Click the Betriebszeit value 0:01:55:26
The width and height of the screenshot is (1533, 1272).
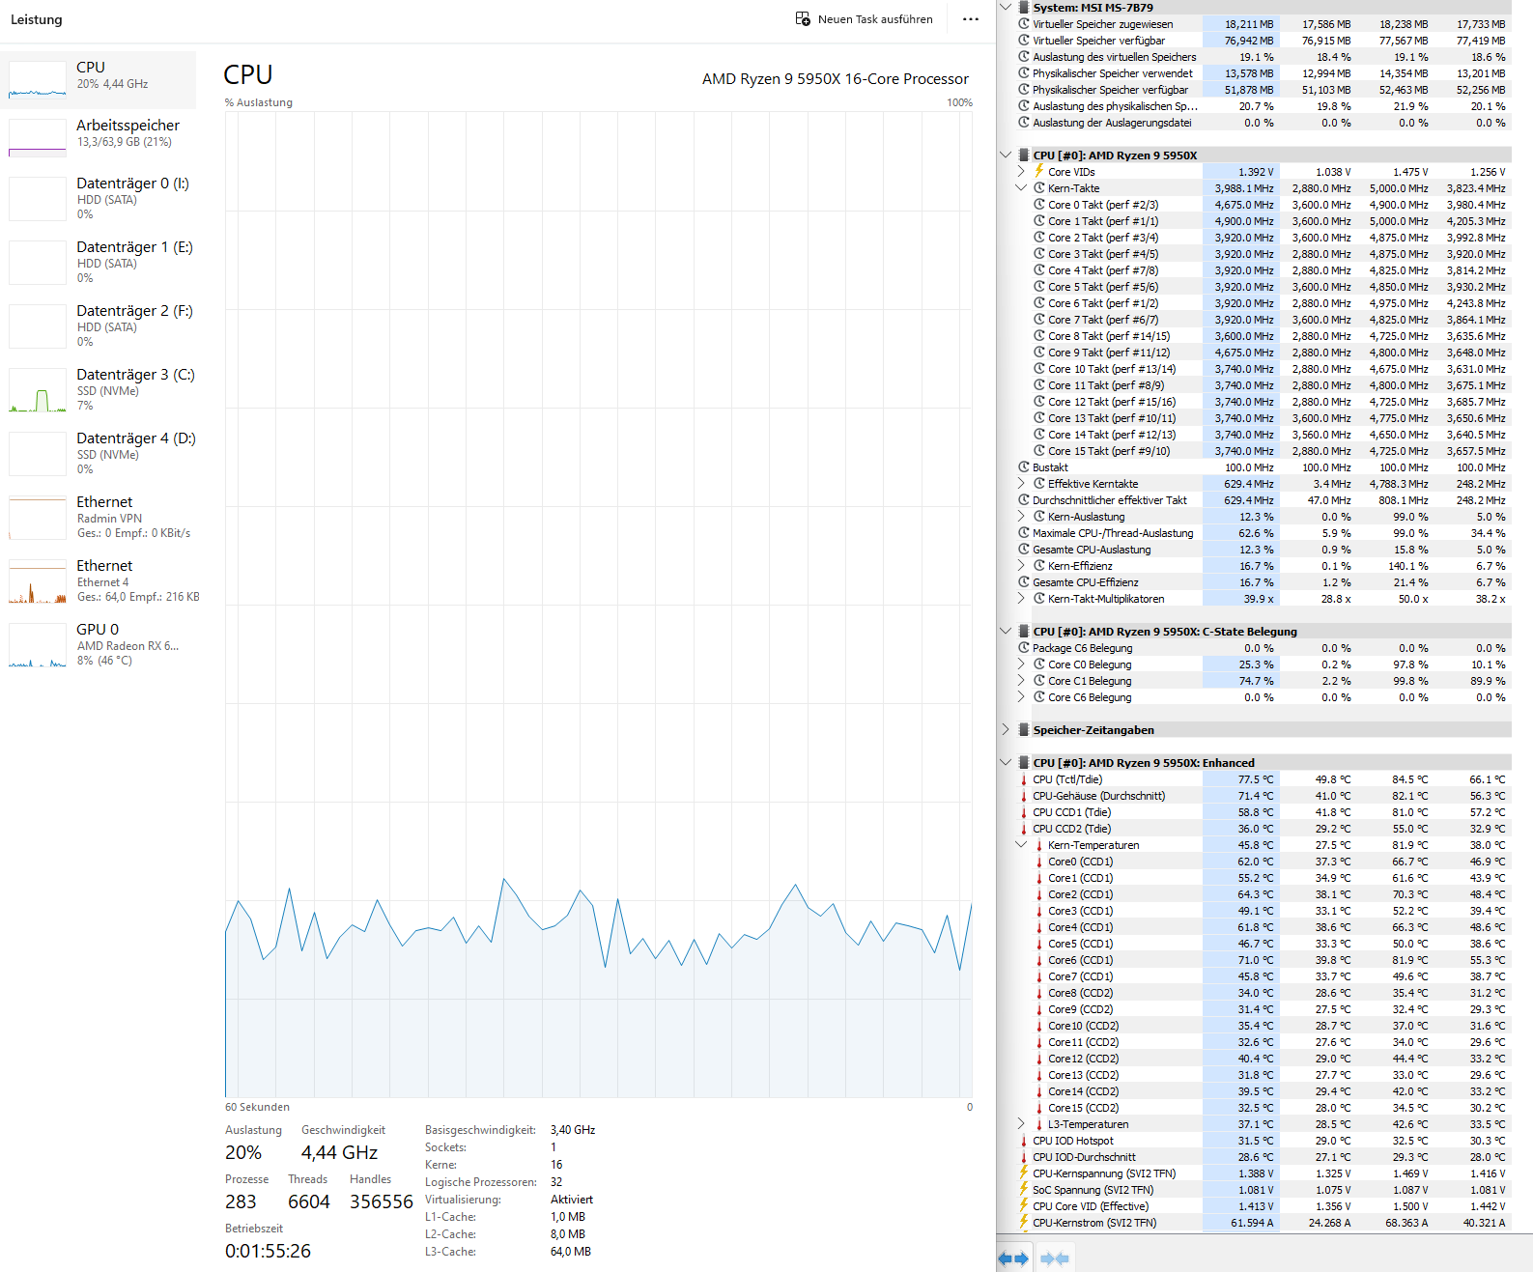[268, 1251]
